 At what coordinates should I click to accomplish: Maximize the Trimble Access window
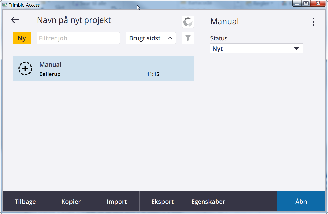pos(306,3)
